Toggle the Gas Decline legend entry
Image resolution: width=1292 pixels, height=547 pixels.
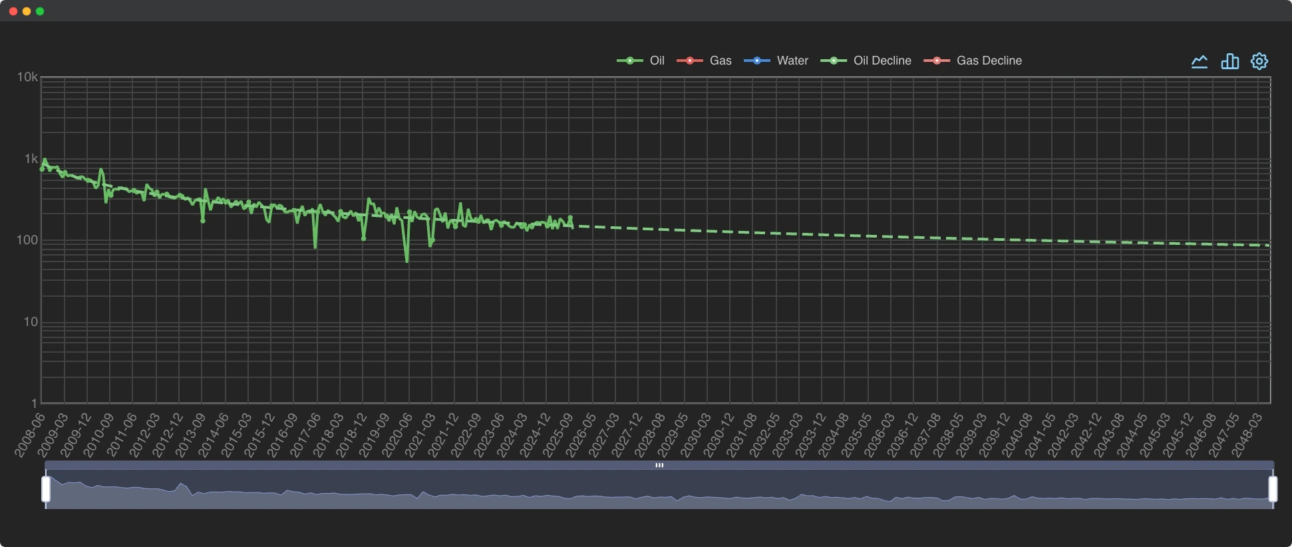pos(973,61)
